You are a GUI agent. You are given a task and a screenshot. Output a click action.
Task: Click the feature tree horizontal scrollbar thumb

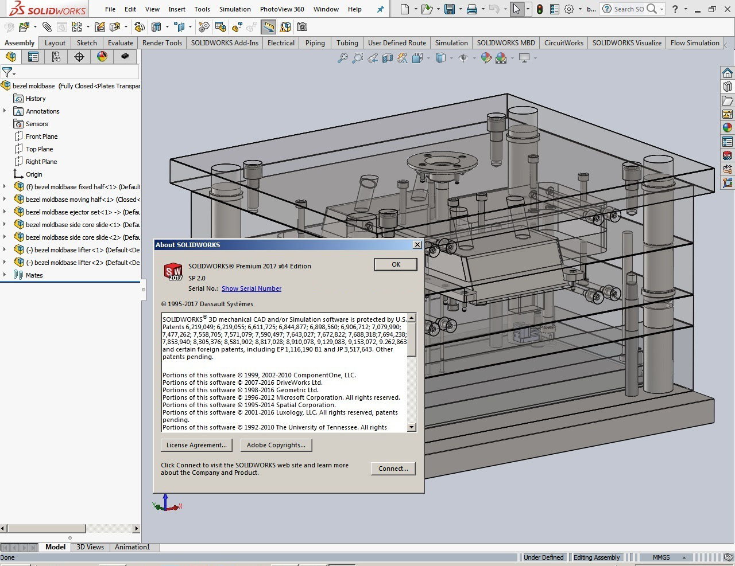click(47, 529)
